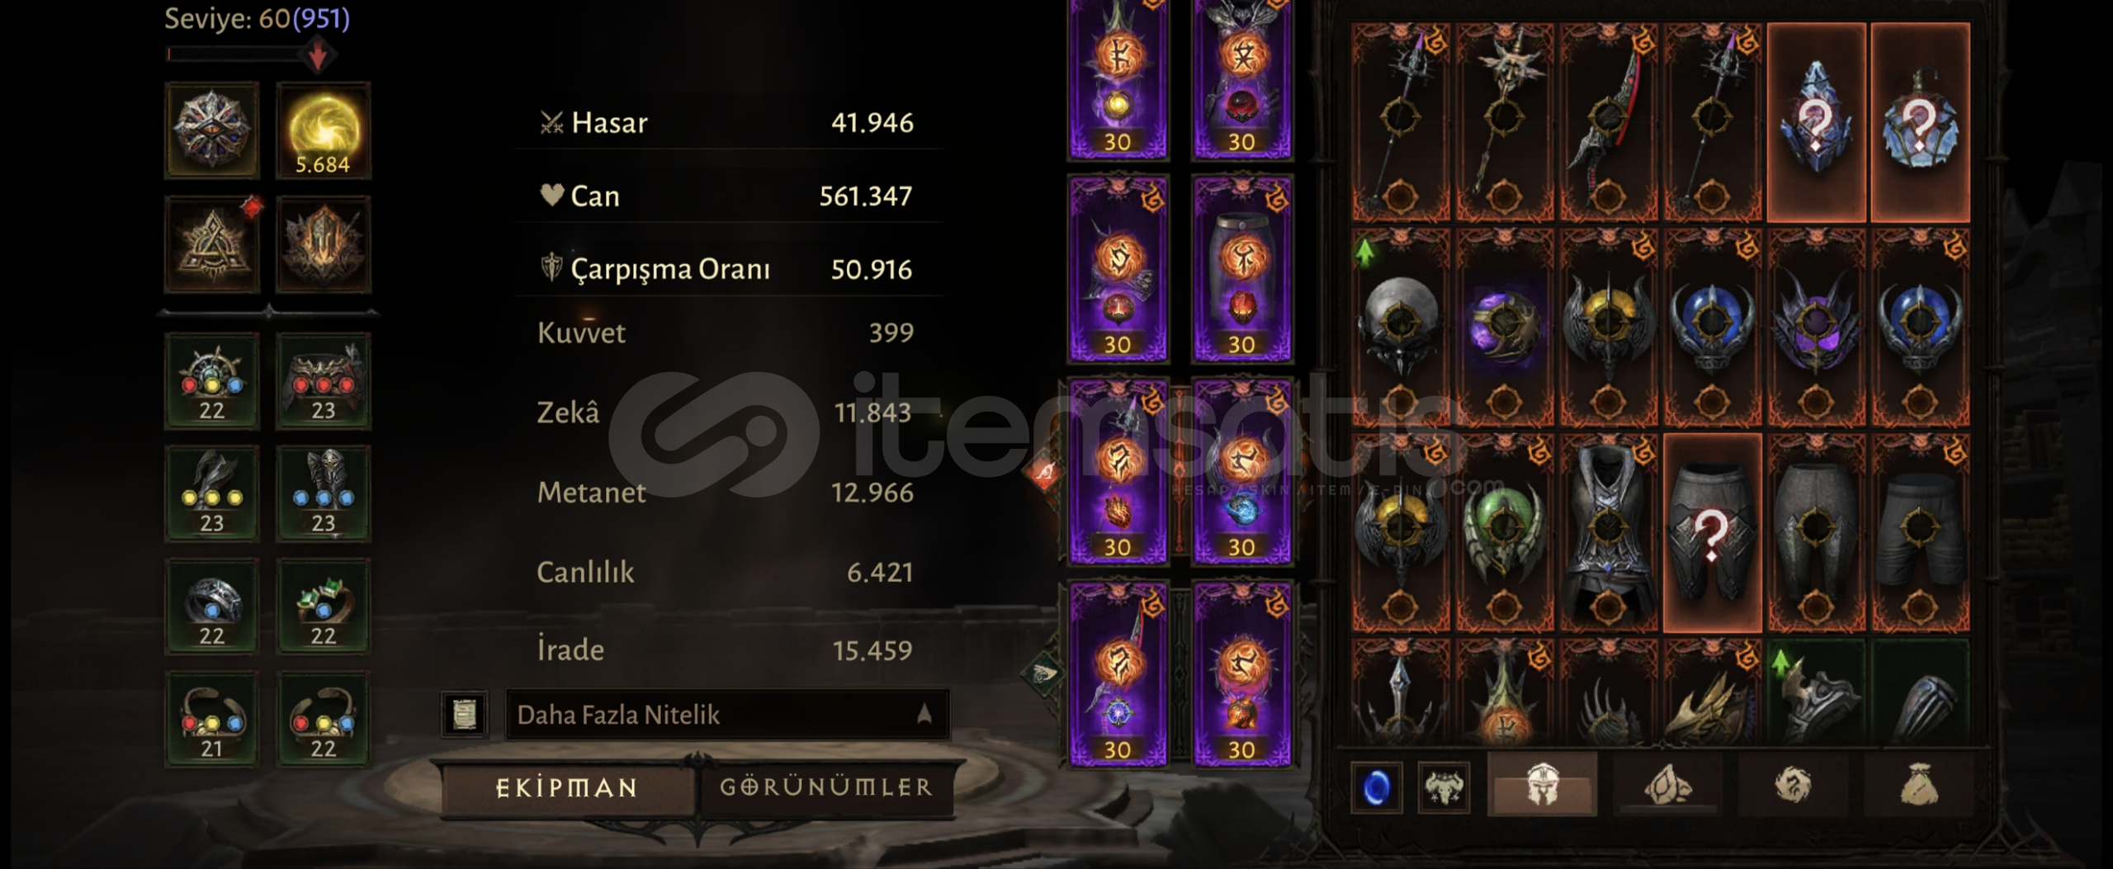Switch to the money bag inventory tab
Image resolution: width=2113 pixels, height=869 pixels.
tap(1919, 785)
